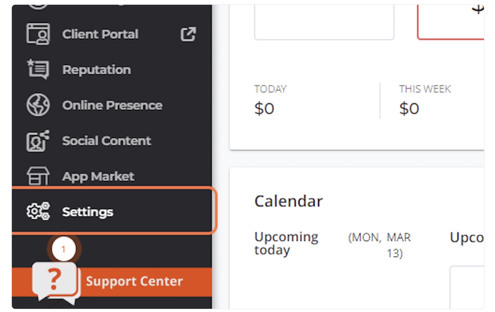Open the Settings menu entry

[x=88, y=212]
